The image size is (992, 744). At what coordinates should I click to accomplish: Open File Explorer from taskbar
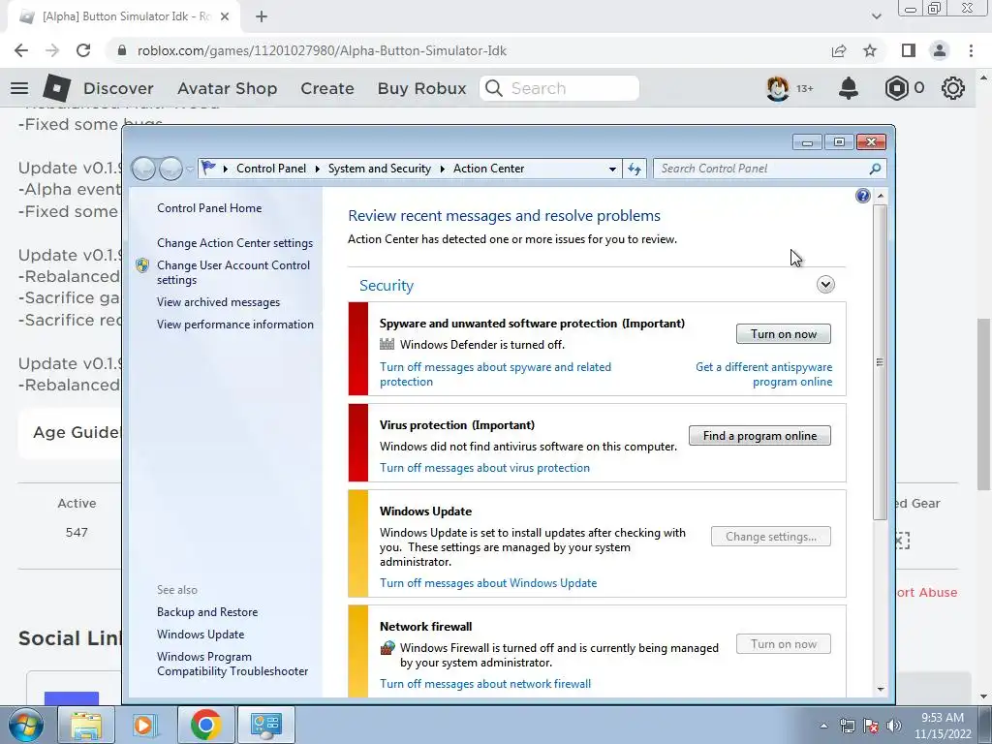(86, 725)
